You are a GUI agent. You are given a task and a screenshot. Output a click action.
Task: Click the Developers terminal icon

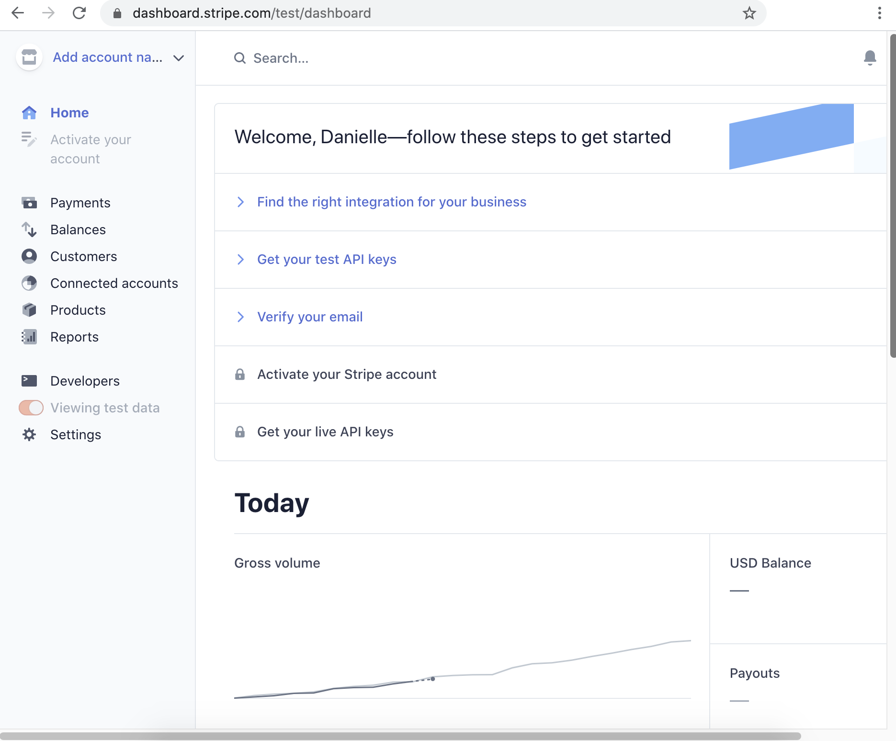click(29, 381)
